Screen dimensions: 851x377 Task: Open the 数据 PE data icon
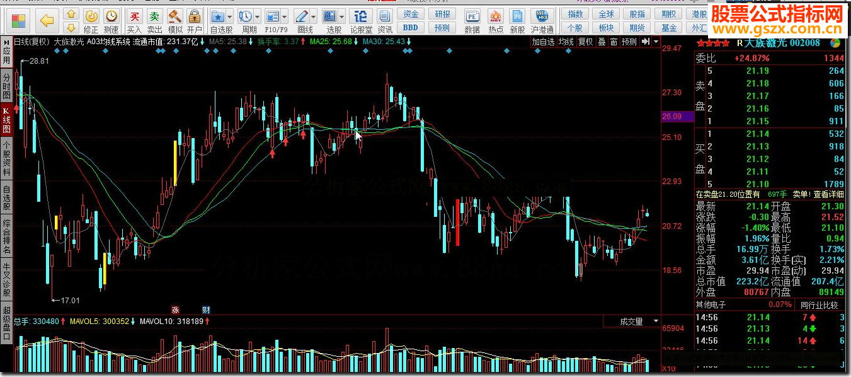[472, 16]
